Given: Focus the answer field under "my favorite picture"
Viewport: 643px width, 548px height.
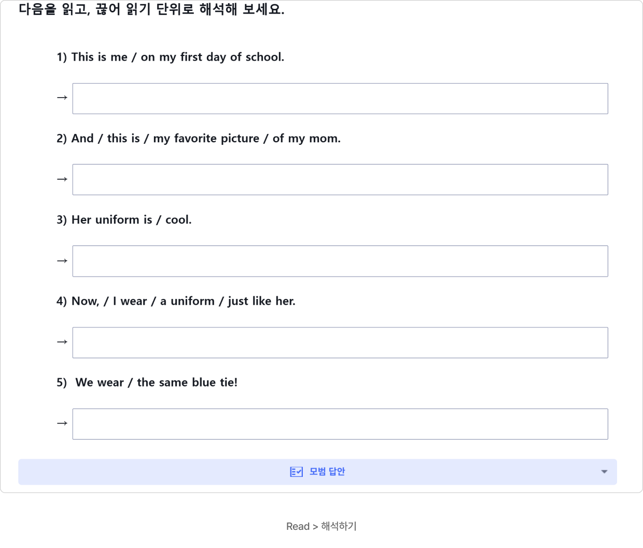Looking at the screenshot, I should [340, 180].
